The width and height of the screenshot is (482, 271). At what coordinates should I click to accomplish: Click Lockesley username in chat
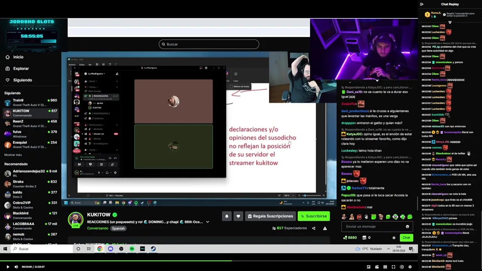pyautogui.click(x=349, y=151)
